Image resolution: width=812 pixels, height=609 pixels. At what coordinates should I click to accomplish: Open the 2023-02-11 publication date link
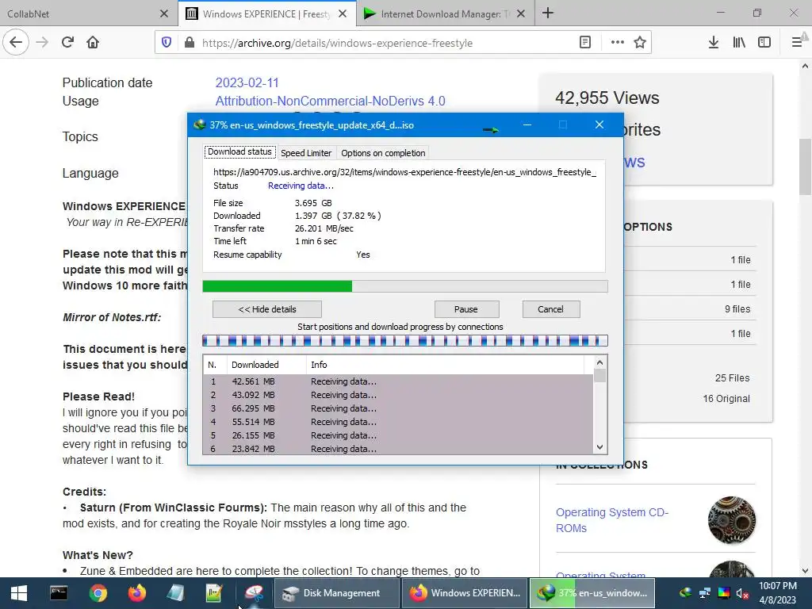click(x=247, y=82)
